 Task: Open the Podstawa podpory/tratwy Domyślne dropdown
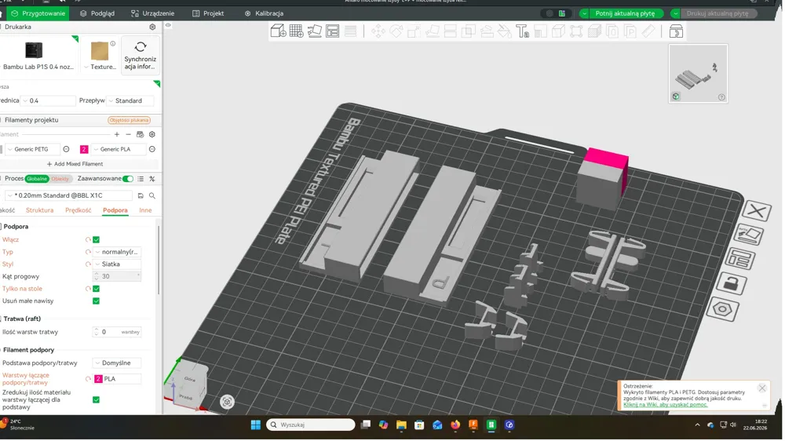117,363
